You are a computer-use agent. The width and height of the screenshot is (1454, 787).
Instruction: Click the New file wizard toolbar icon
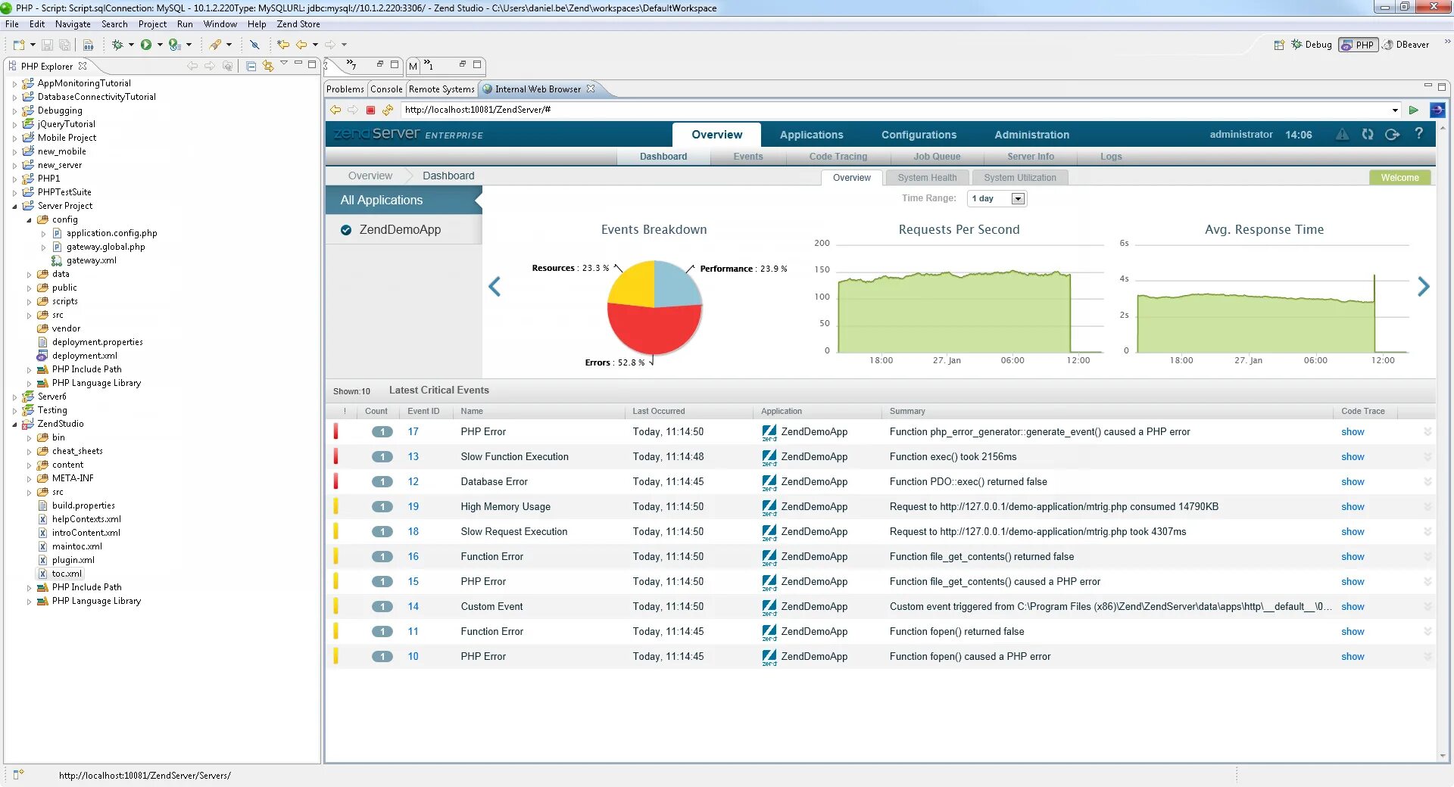(19, 45)
